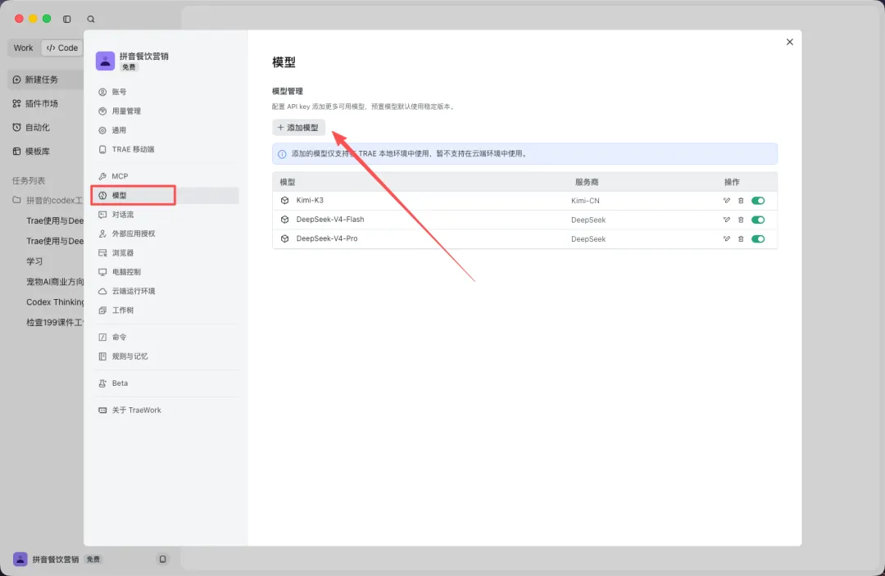Switch to the Code tab

62,48
